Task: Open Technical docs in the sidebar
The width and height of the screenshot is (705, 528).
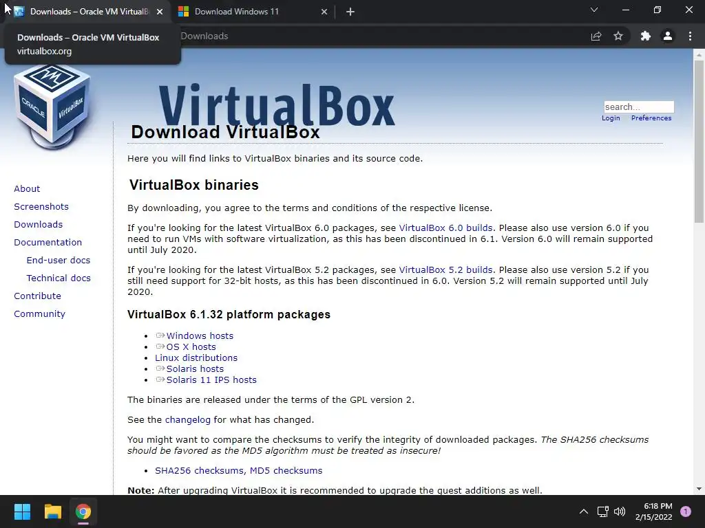Action: (x=59, y=278)
